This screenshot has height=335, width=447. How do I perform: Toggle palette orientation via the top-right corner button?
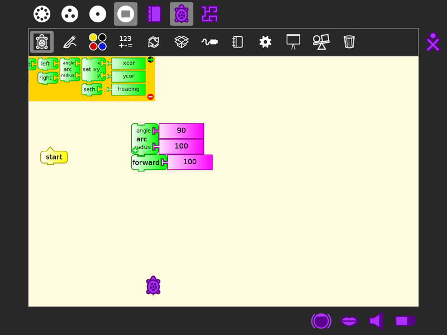(150, 60)
